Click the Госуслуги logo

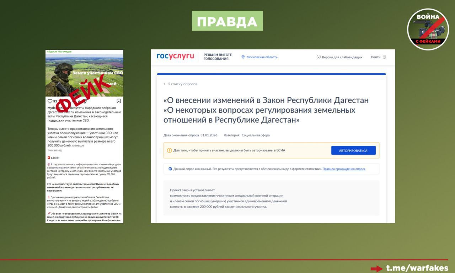(175, 56)
